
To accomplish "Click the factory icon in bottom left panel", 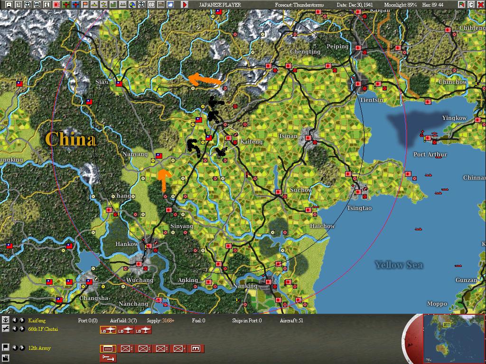I will pyautogui.click(x=5, y=357).
